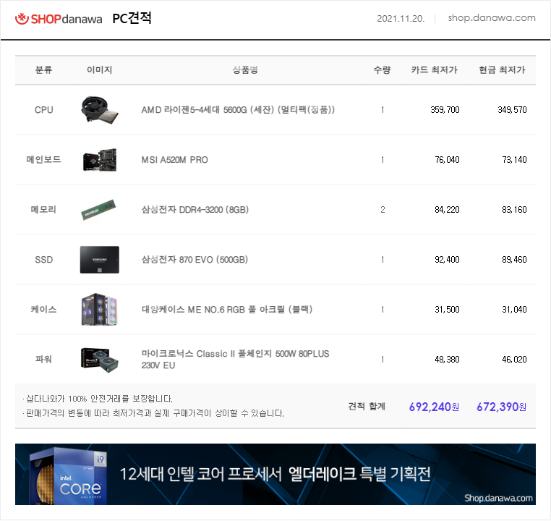
Task: Click the ME NO.6 RGB case image
Action: 100,310
